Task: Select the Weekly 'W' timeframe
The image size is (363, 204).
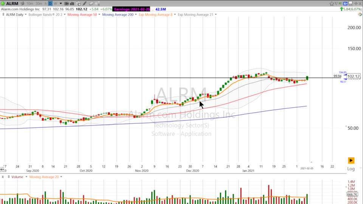Action: (55, 3)
